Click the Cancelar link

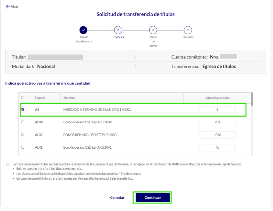tap(117, 198)
